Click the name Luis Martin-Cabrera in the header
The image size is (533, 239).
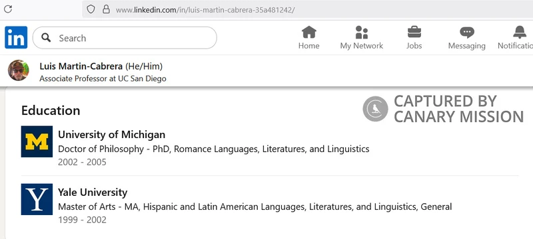coord(81,66)
